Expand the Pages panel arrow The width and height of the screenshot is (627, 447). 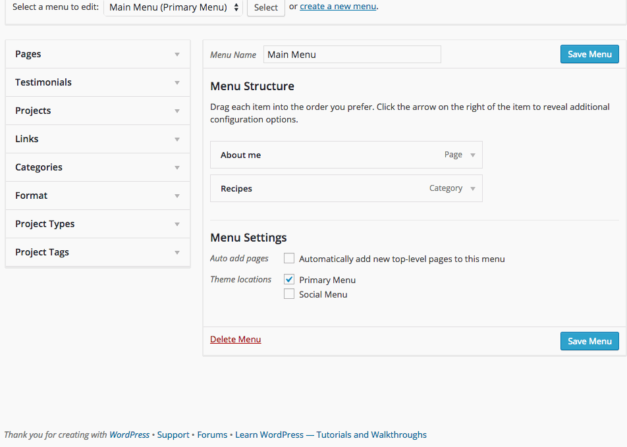[177, 55]
